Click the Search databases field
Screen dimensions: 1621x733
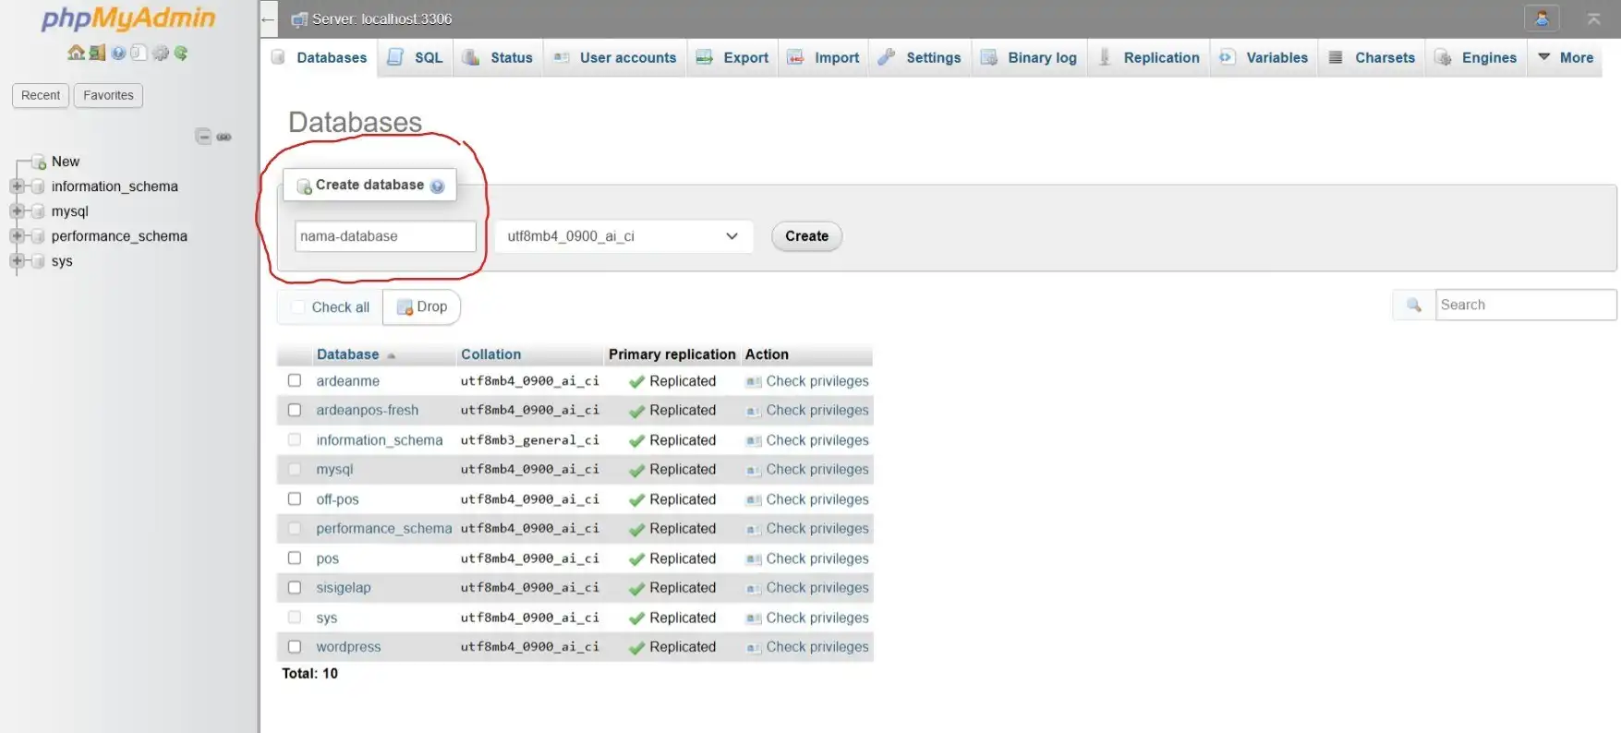tap(1526, 305)
